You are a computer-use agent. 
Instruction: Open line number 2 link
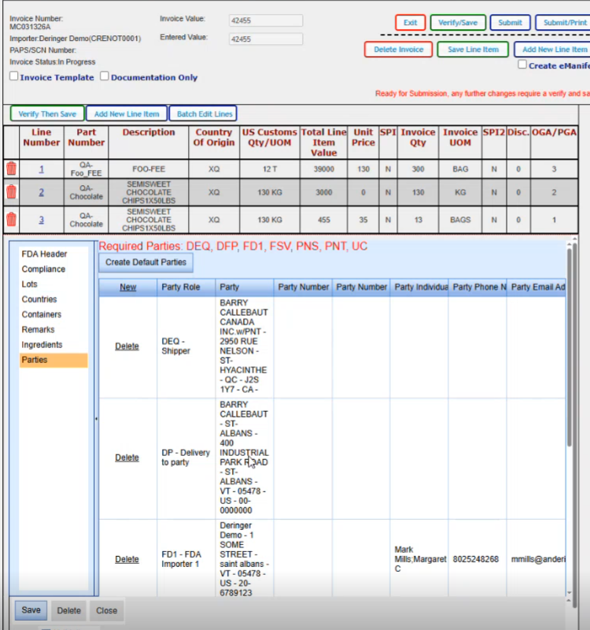coord(42,192)
